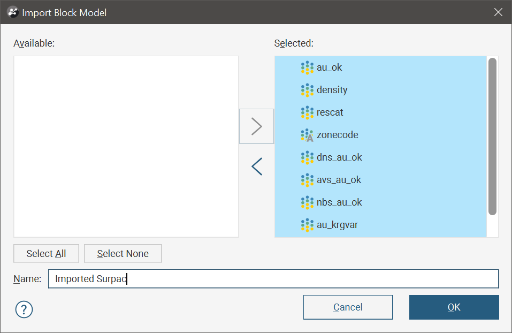Select the zonecode list entry
Viewport: 512px width, 333px height.
click(337, 135)
